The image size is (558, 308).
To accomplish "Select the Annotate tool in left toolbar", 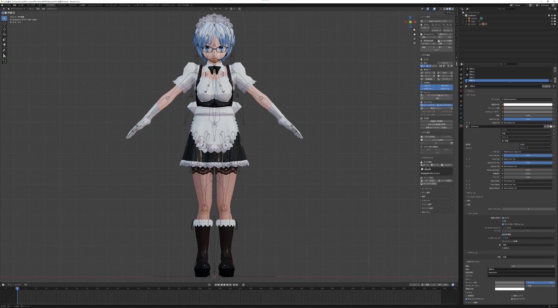I will click(x=4, y=50).
